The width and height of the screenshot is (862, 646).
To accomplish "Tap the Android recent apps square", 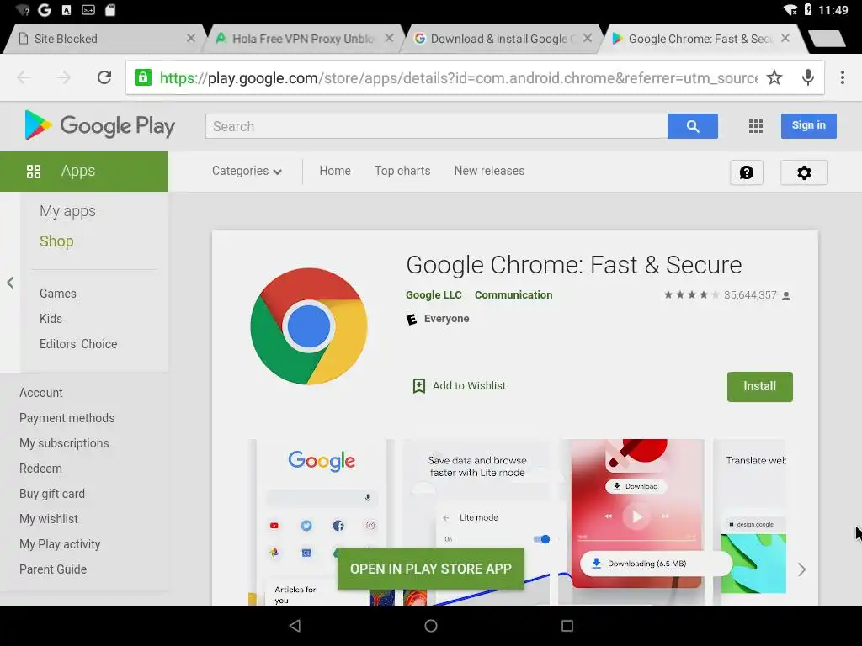I will point(567,626).
